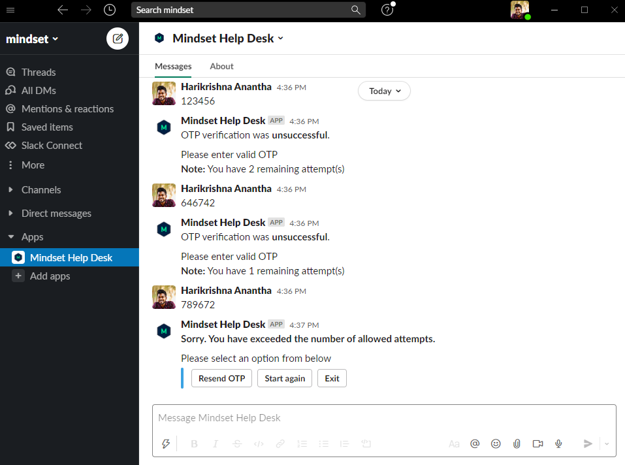The width and height of the screenshot is (625, 465).
Task: Insert a link with chain icon
Action: [280, 443]
